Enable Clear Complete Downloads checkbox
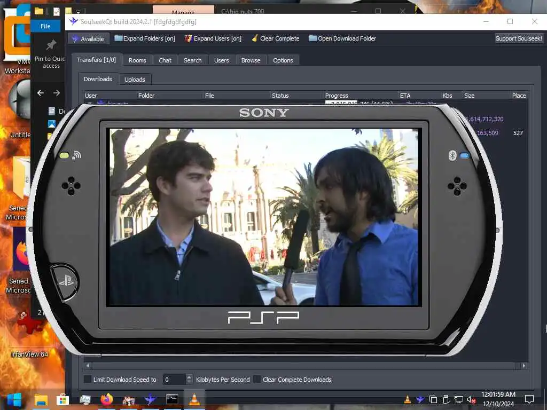547x410 pixels. (x=257, y=380)
